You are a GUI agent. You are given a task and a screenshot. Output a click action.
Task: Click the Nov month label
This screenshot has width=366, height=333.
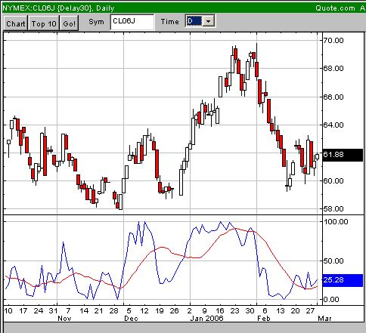click(x=64, y=319)
